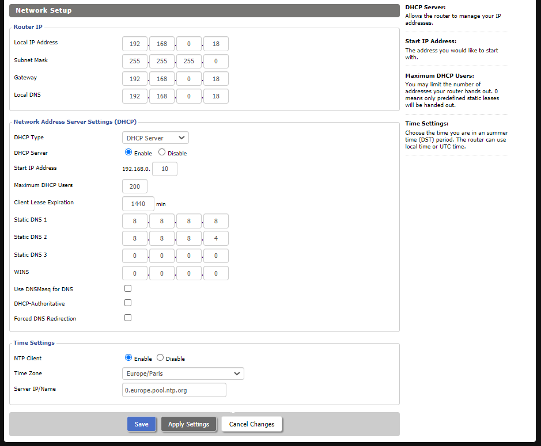The image size is (541, 446).
Task: Tick the DHCP-Authoritative checkbox
Action: pyautogui.click(x=128, y=303)
